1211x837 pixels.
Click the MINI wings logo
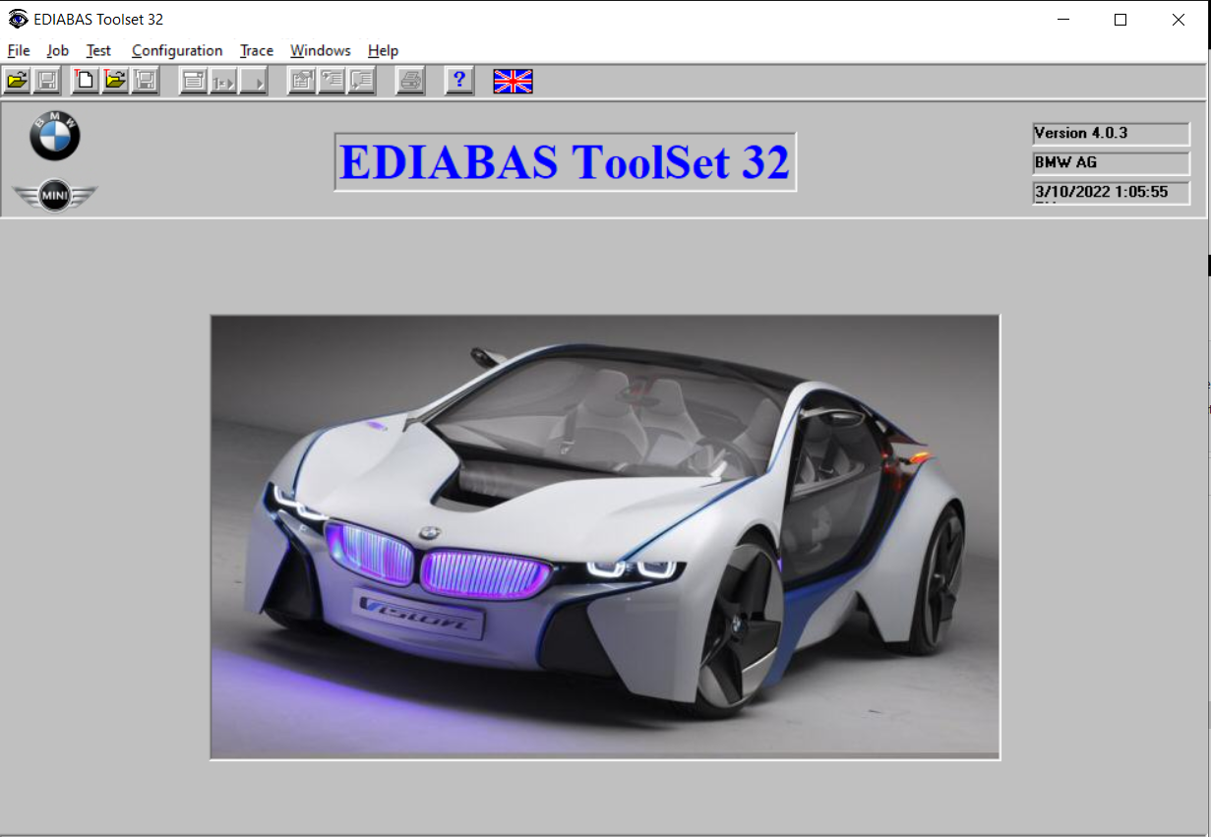click(x=55, y=196)
